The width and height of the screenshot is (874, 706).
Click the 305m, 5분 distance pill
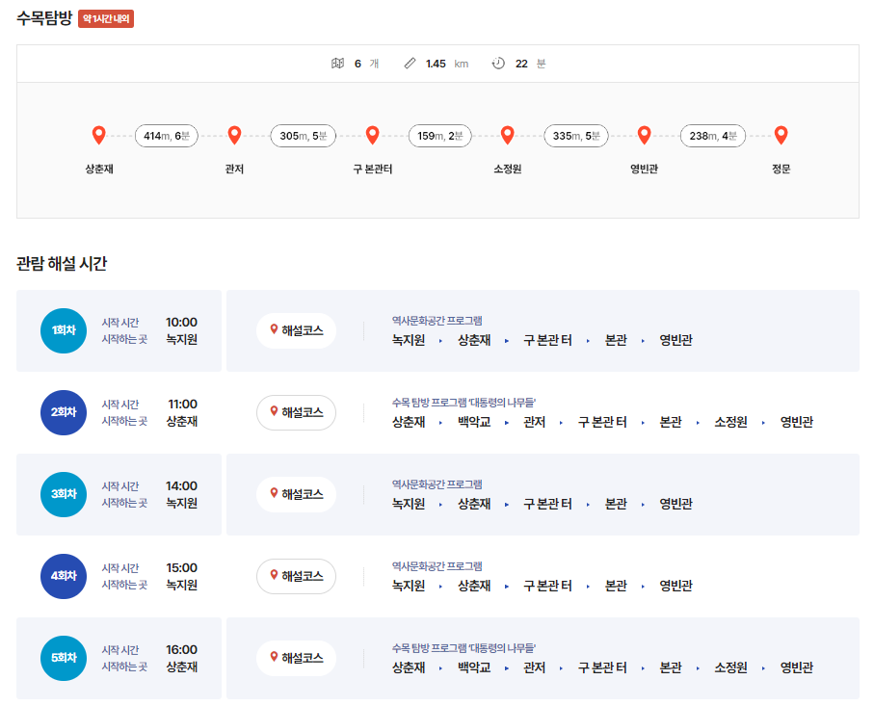tap(304, 136)
